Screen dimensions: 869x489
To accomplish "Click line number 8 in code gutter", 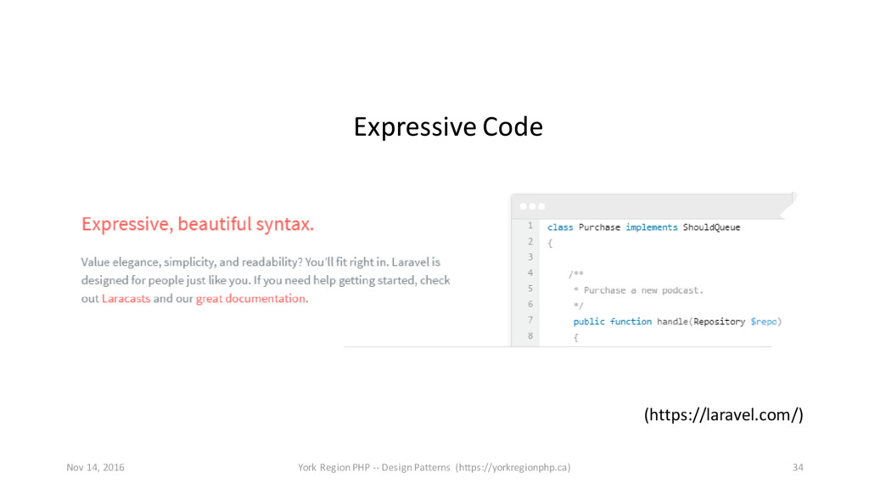I will (530, 335).
